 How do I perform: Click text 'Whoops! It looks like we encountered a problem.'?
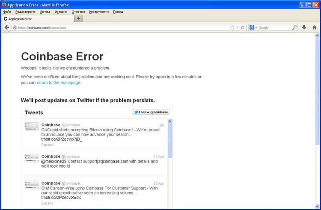click(65, 68)
